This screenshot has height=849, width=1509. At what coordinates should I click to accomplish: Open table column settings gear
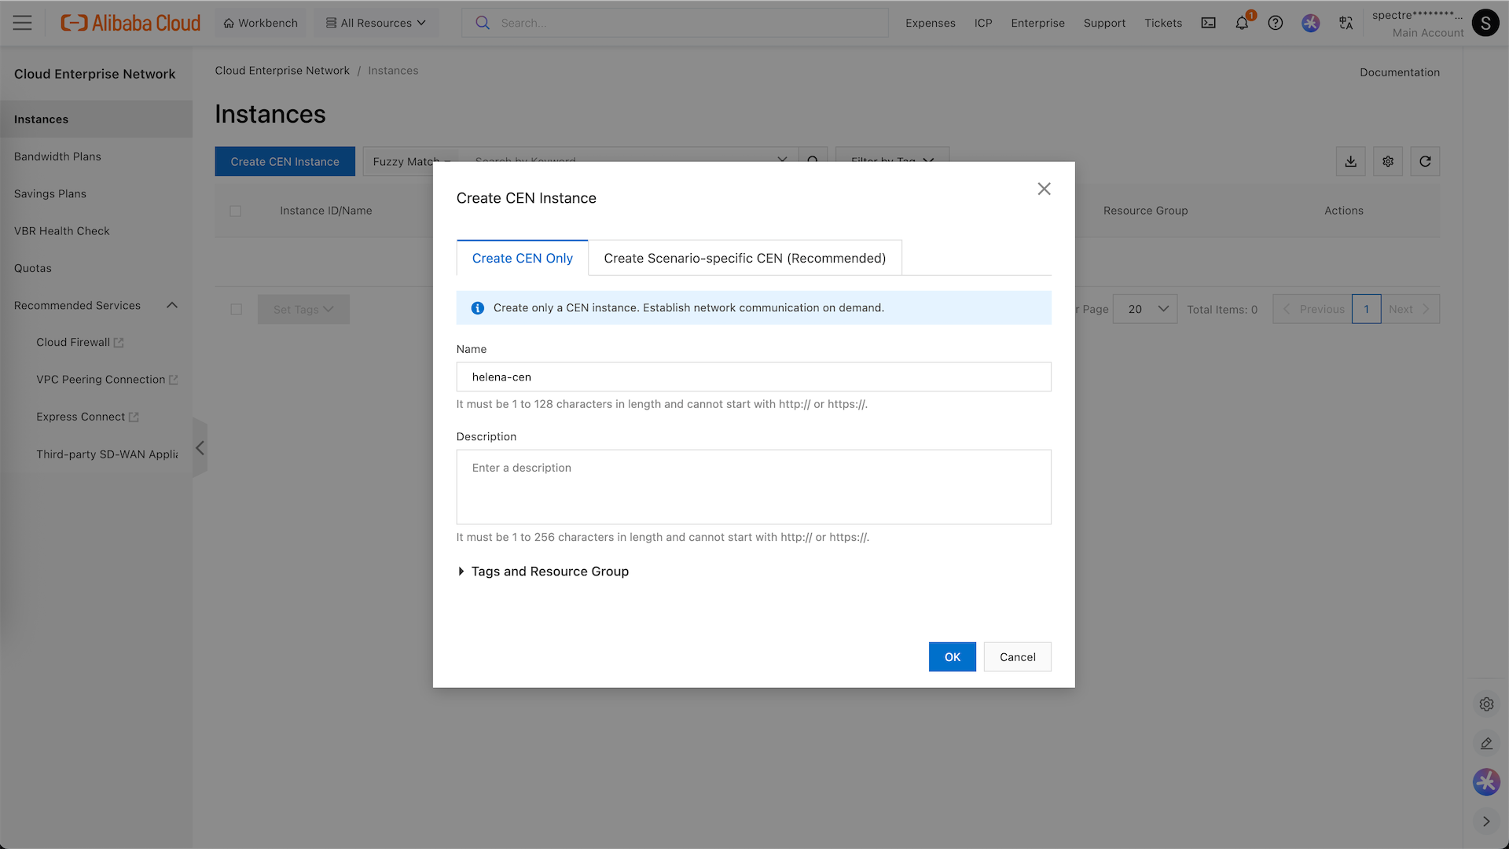pos(1388,161)
